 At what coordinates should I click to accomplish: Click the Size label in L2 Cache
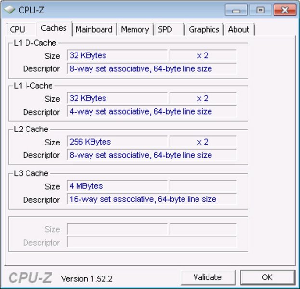(x=52, y=142)
